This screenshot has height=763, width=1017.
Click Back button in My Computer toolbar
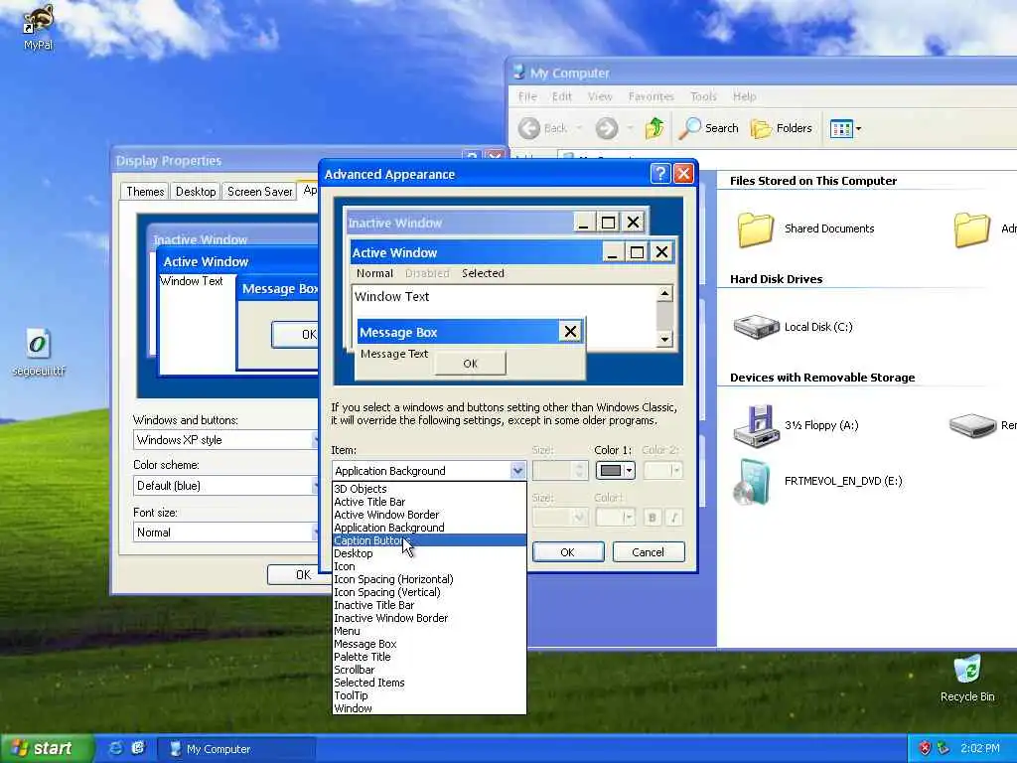click(543, 128)
